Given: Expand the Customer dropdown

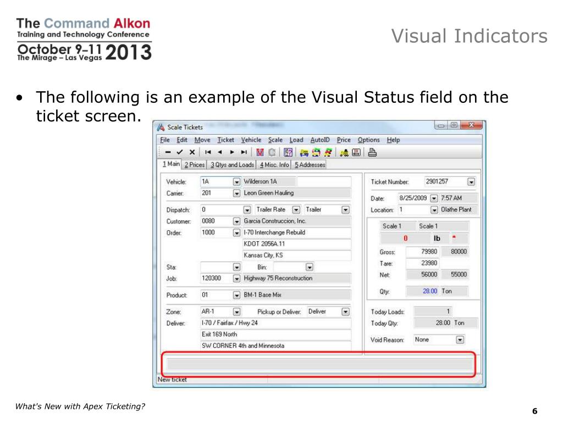Looking at the screenshot, I should coord(236,221).
